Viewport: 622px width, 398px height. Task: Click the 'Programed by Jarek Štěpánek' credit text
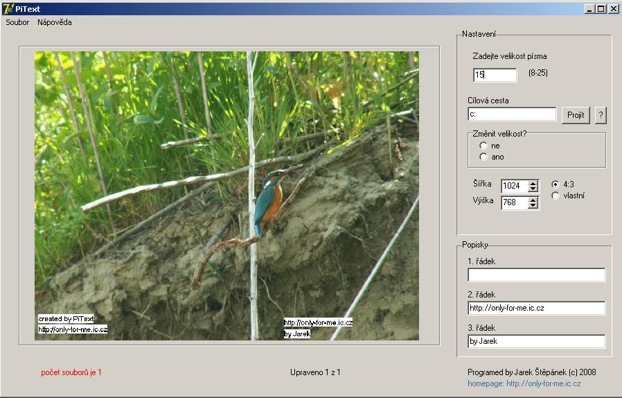[531, 372]
